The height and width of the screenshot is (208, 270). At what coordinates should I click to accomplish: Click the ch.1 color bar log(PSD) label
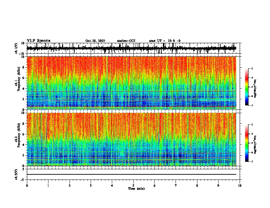tap(255, 88)
